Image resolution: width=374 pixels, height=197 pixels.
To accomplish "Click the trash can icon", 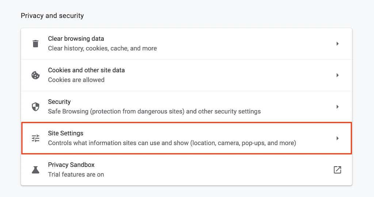I will (x=35, y=44).
